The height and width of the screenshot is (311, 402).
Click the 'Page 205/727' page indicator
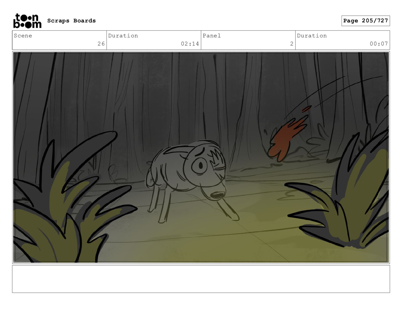click(365, 21)
